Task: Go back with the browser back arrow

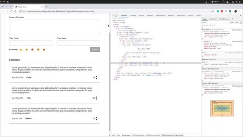Action: click(x=3, y=11)
